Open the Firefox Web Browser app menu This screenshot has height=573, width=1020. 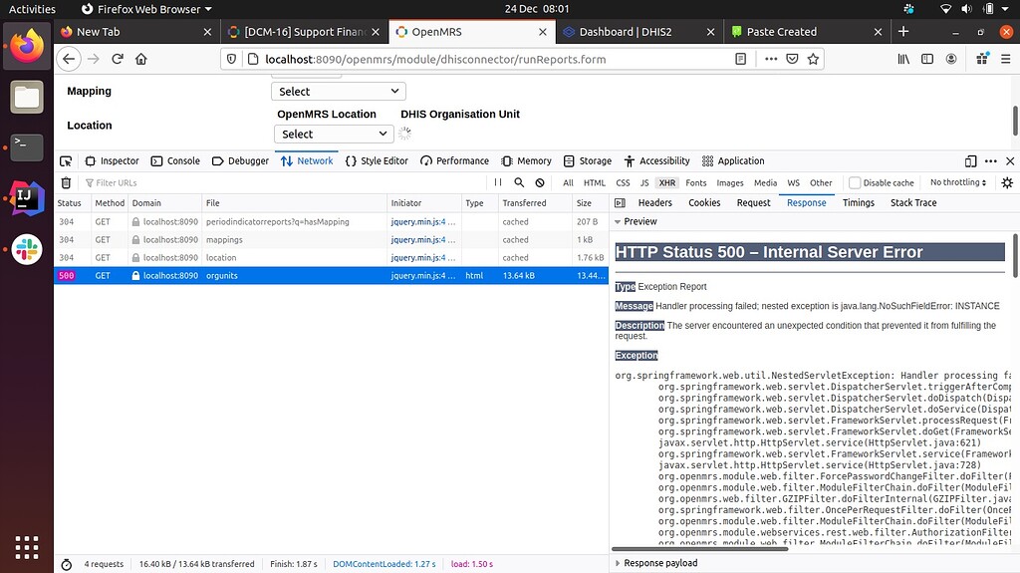coord(147,9)
